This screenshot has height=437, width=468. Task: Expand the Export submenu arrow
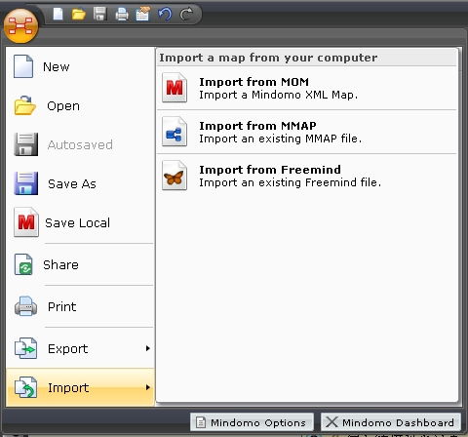(148, 348)
